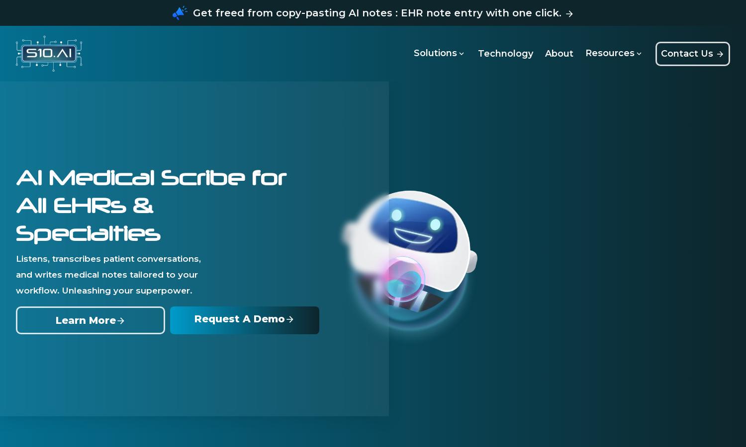Expand the Solutions dropdown menu
Viewport: 746px width, 447px height.
tap(439, 53)
